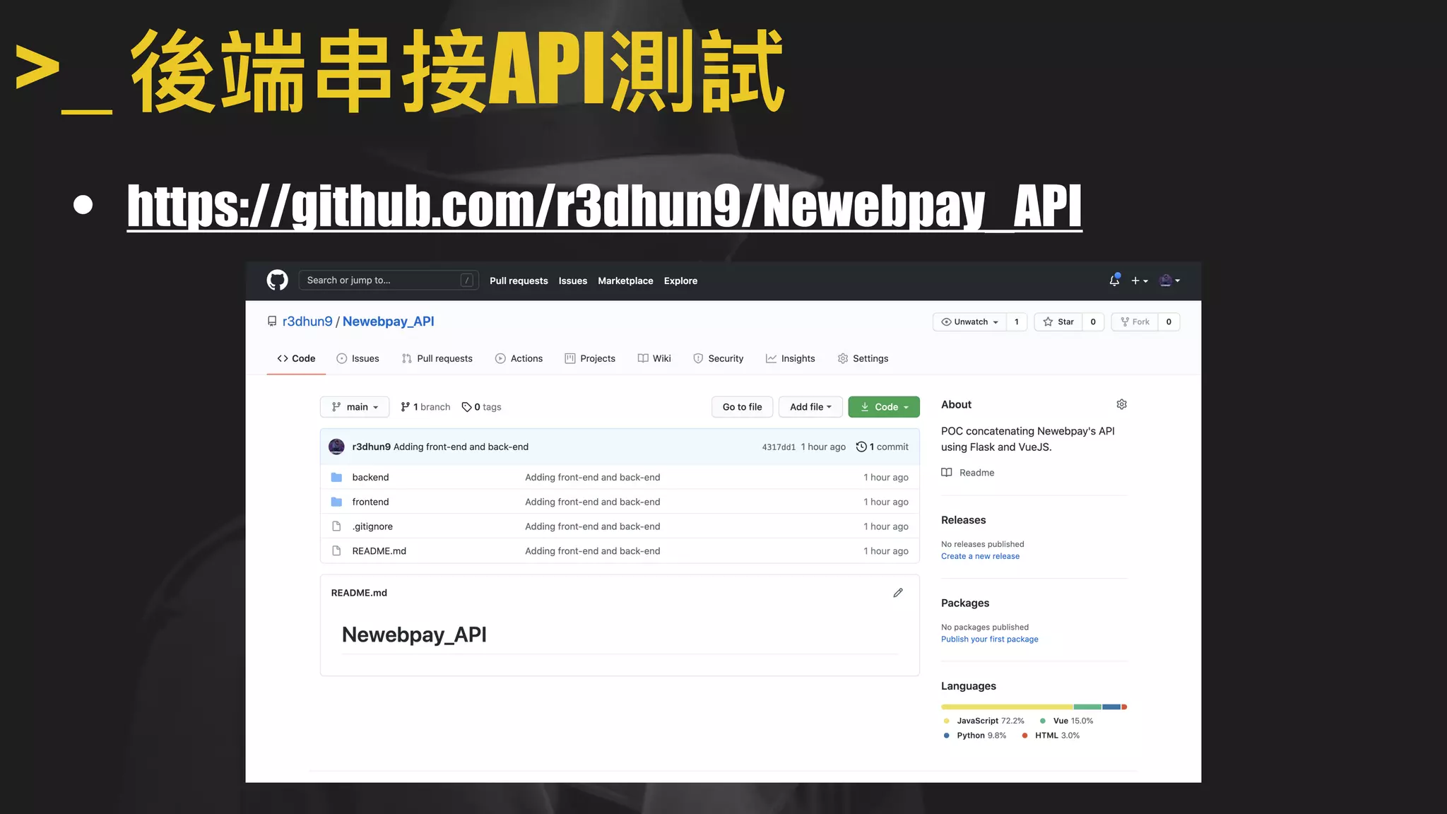The image size is (1447, 814).
Task: Go to Explore
Action: click(x=680, y=281)
